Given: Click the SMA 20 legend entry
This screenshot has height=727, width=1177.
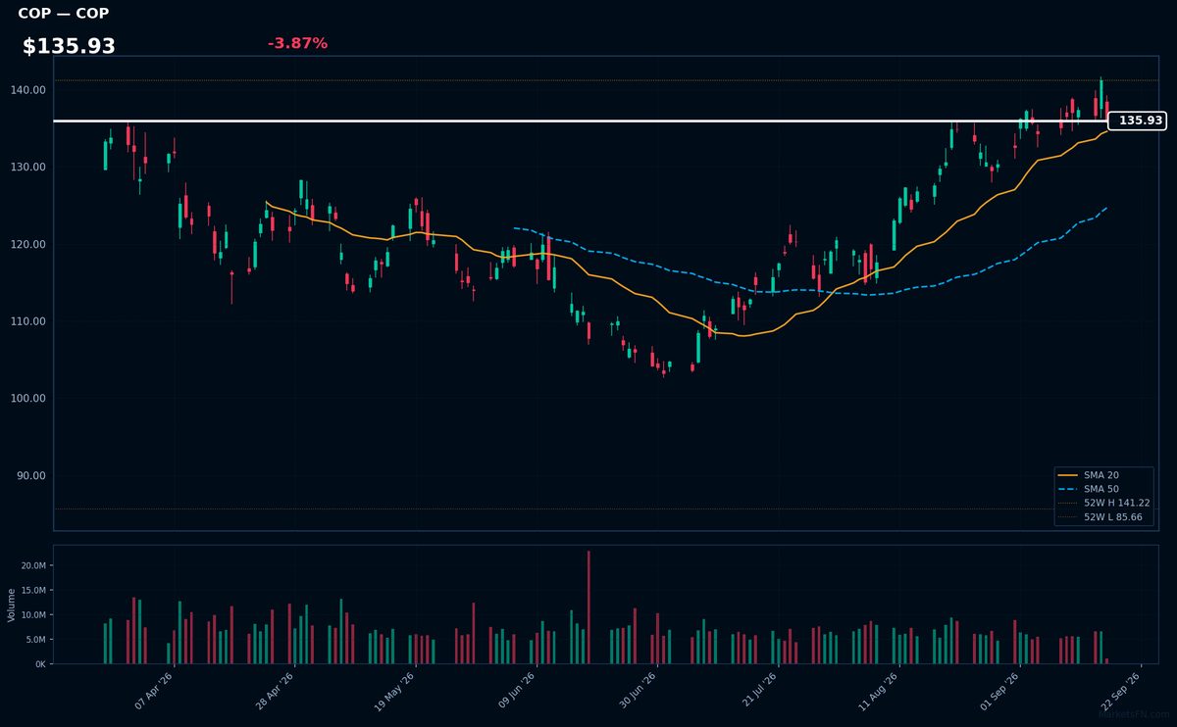Looking at the screenshot, I should click(1090, 474).
